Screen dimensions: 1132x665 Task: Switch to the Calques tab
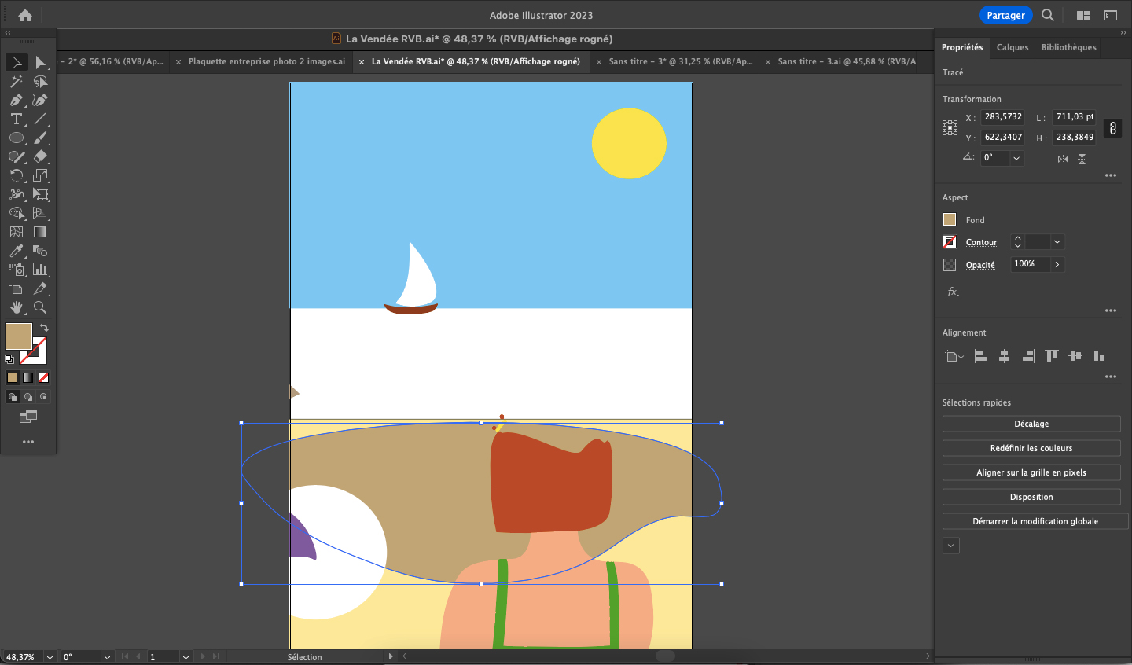[x=1012, y=47]
